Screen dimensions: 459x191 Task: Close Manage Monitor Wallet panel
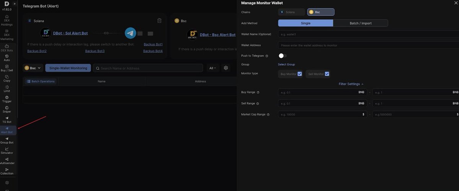[x=455, y=3]
